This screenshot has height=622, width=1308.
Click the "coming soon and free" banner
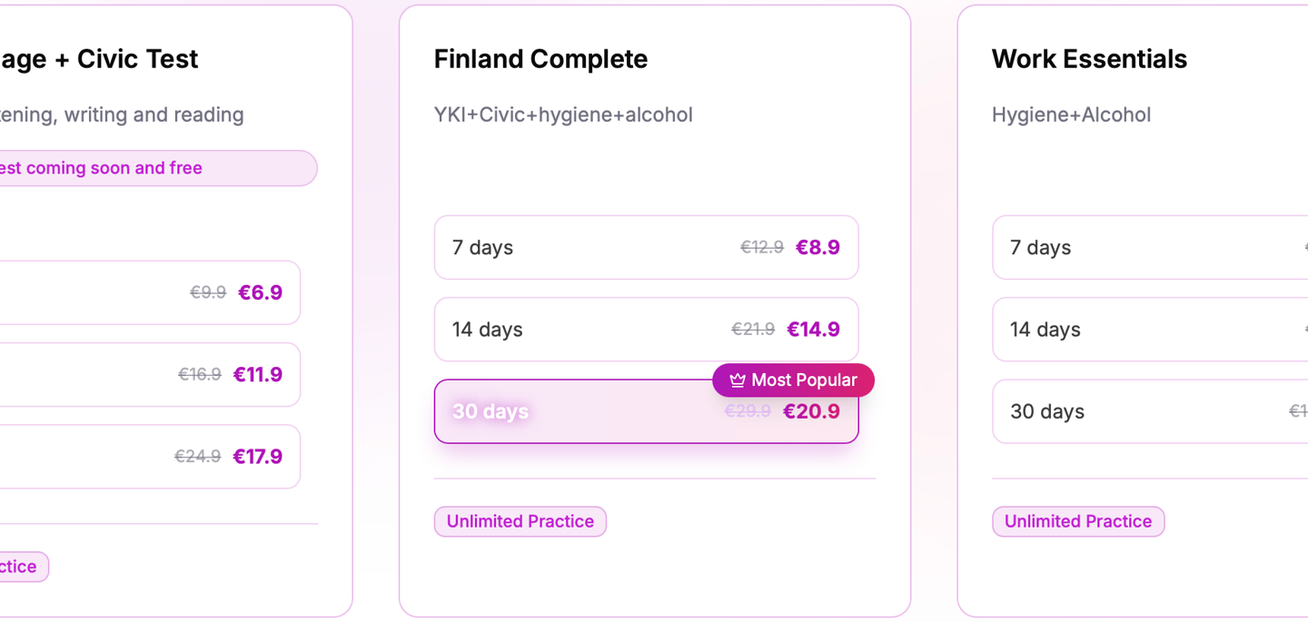coord(136,168)
